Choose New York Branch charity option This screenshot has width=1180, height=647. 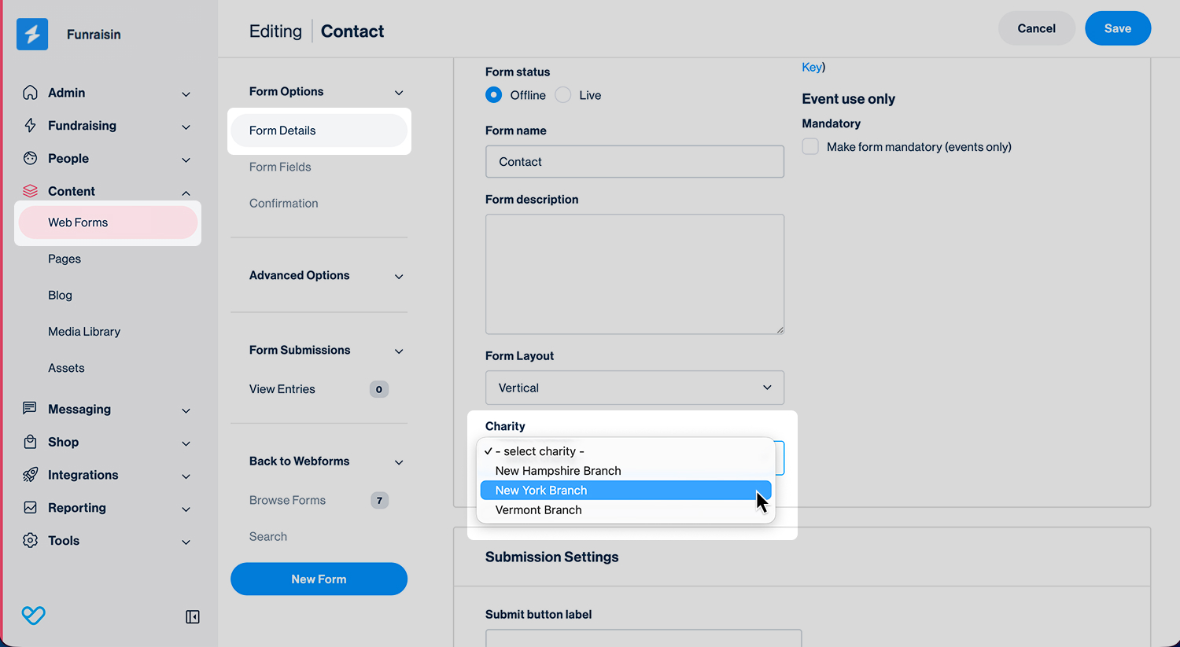point(626,490)
